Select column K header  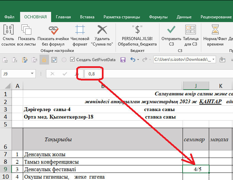click(x=221, y=86)
